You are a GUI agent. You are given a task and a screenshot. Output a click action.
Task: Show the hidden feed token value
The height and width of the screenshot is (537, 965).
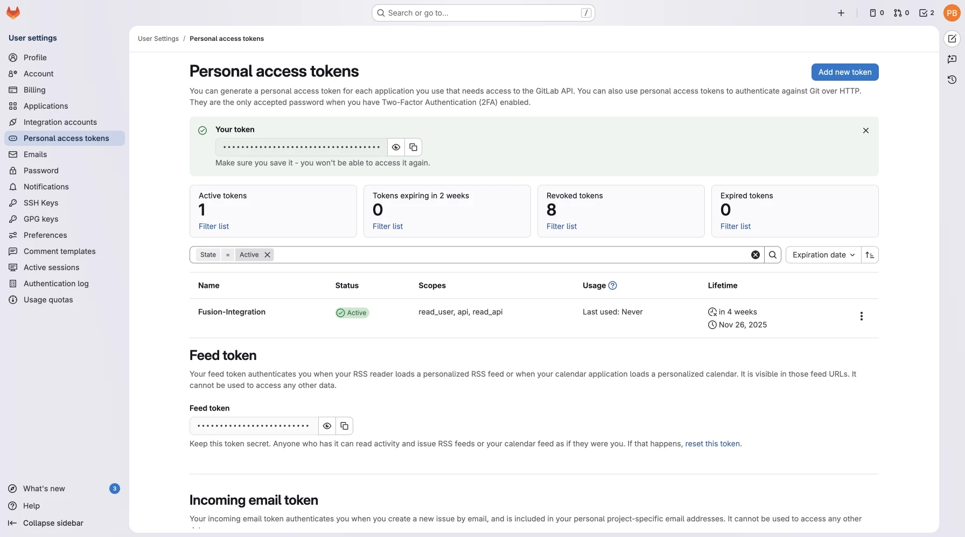[x=327, y=426]
